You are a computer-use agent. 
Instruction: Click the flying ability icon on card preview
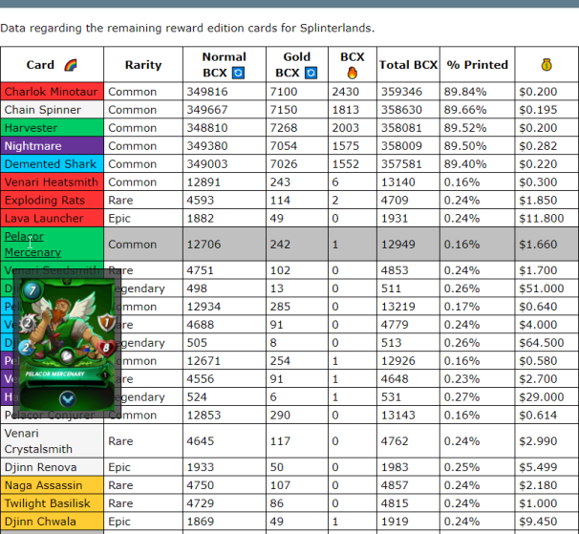(67, 398)
